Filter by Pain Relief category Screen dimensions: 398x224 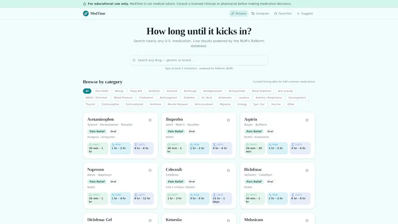tap(102, 91)
